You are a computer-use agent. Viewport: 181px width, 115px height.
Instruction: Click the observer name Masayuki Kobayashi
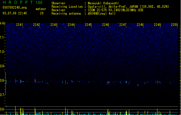coord(103,3)
